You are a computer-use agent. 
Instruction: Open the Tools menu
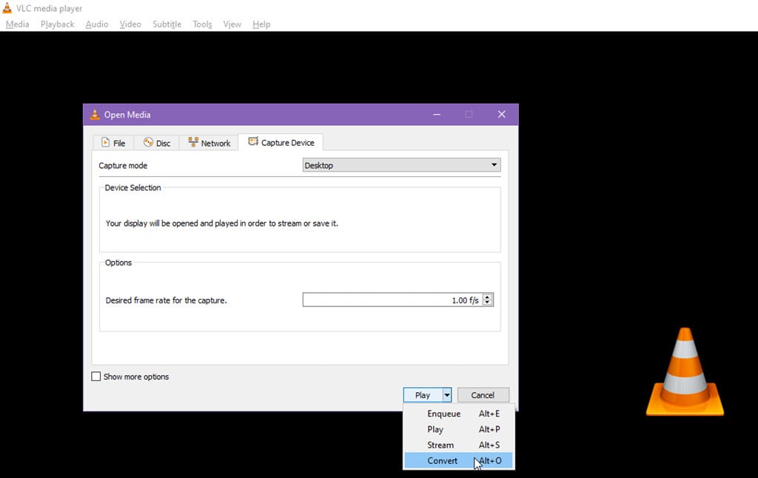tap(202, 24)
